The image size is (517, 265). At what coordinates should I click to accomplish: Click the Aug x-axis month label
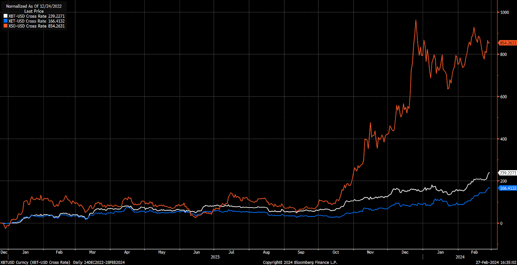tap(266, 252)
